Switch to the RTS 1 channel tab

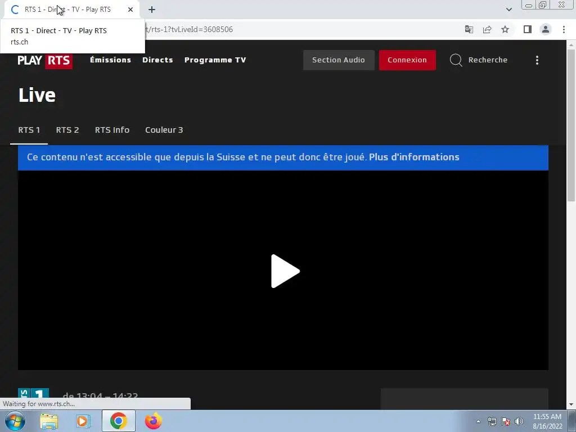pos(29,130)
